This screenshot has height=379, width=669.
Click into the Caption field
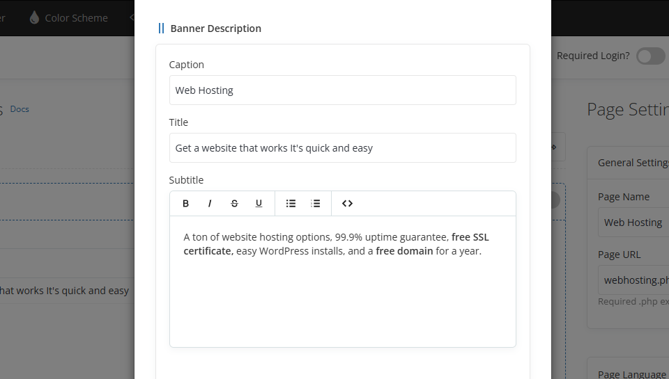click(x=342, y=90)
